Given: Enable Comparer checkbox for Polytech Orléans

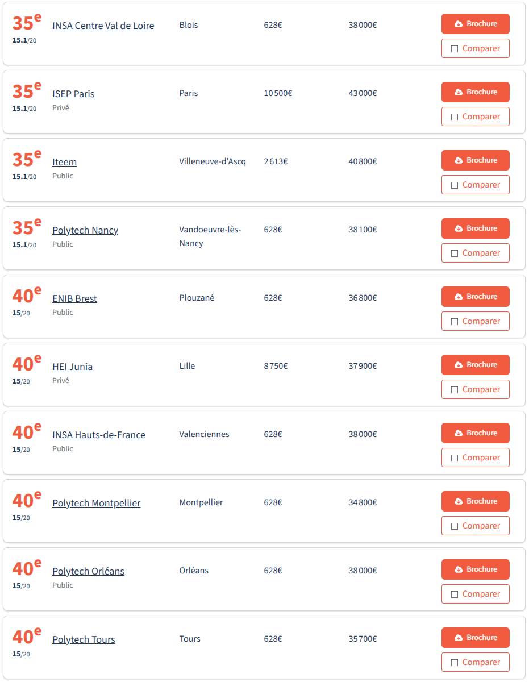Looking at the screenshot, I should 455,594.
